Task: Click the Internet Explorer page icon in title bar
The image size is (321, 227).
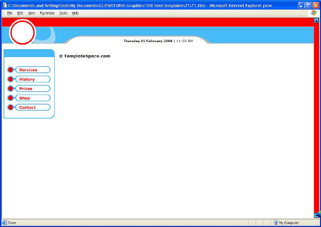Action: 4,4
